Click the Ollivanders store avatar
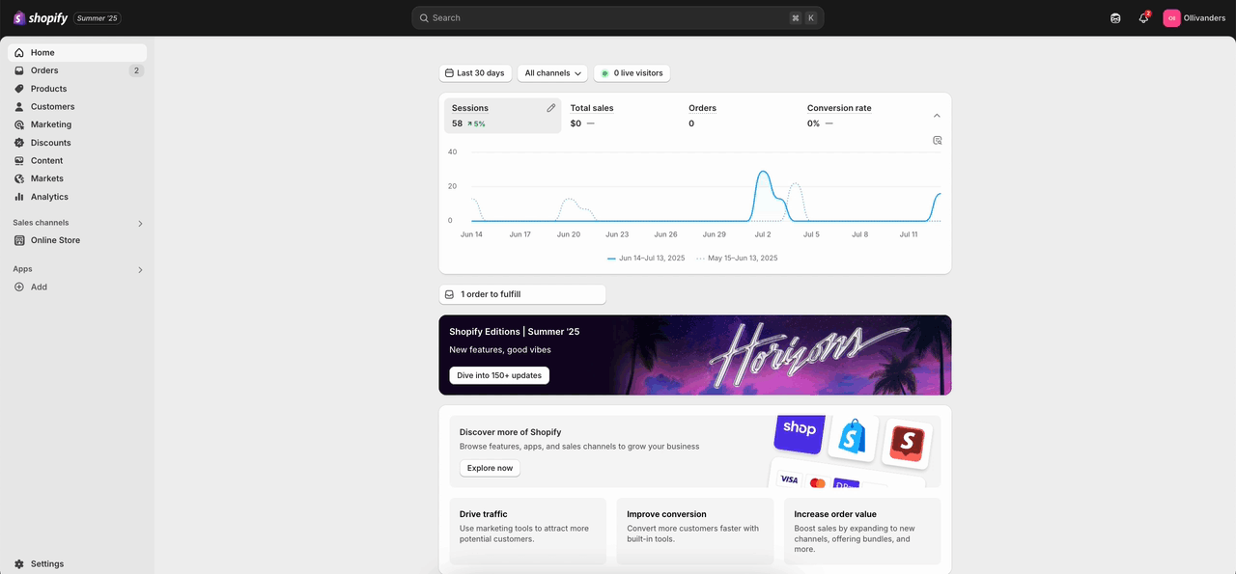The width and height of the screenshot is (1236, 574). coord(1171,17)
